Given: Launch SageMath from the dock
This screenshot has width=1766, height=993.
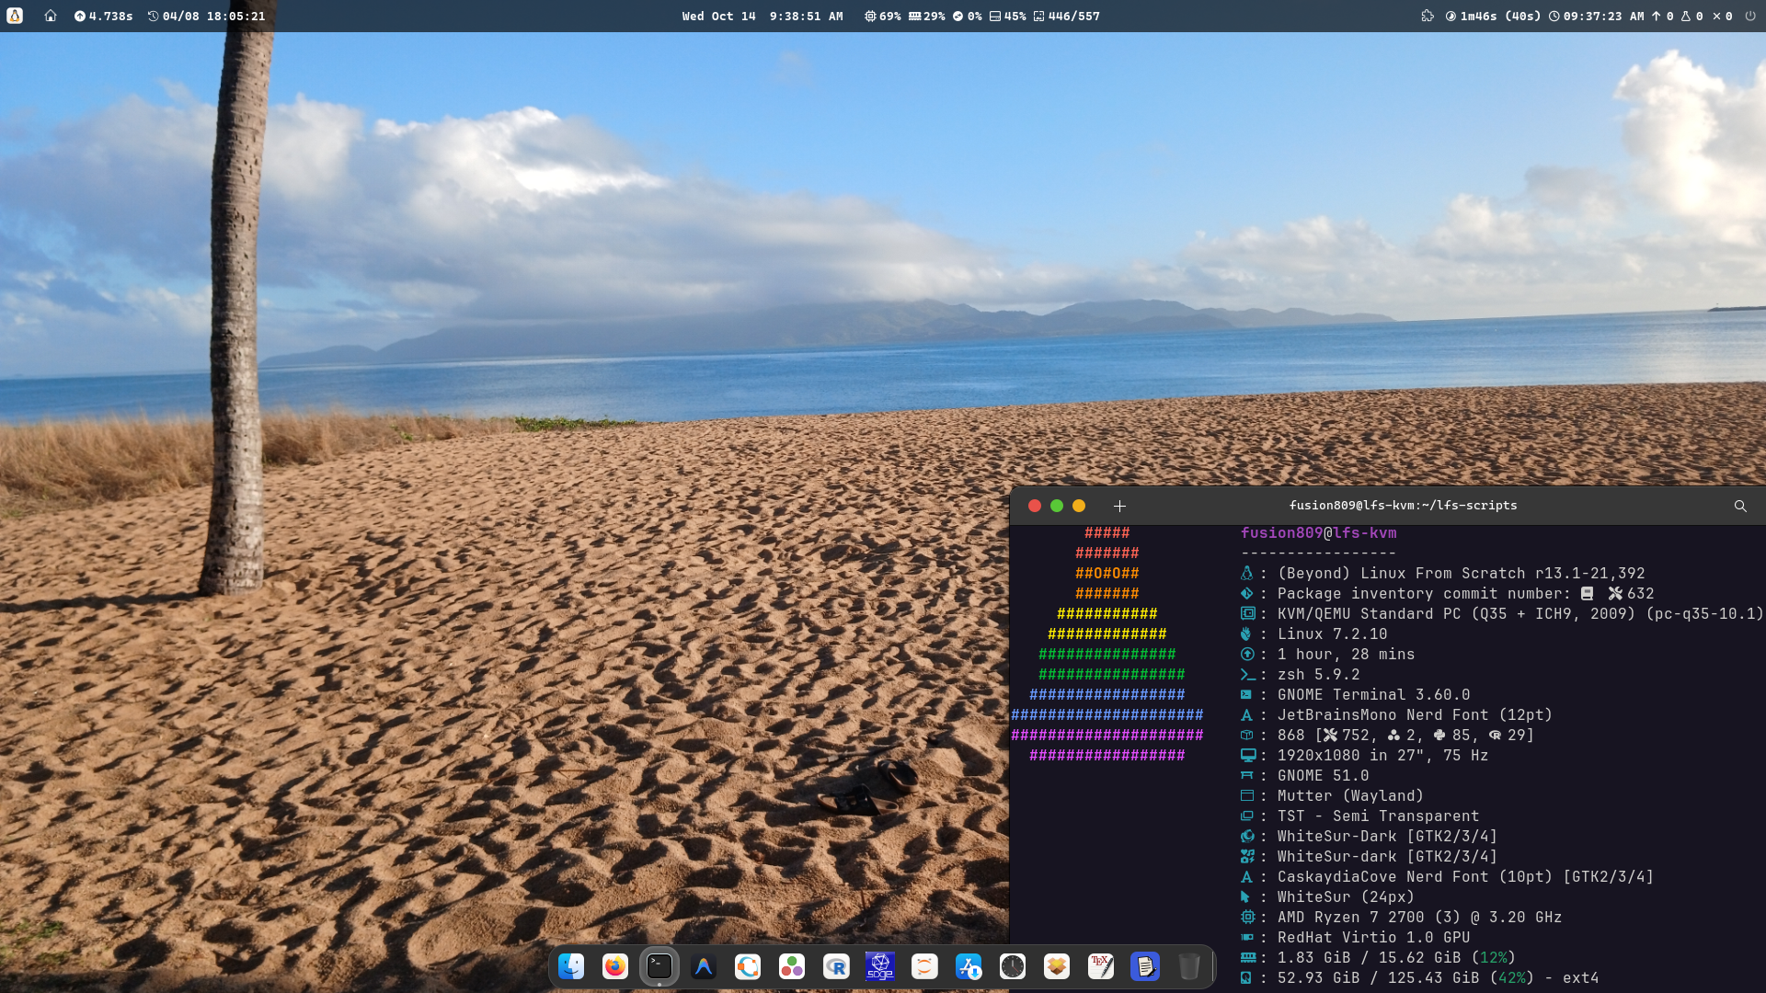Looking at the screenshot, I should point(880,966).
